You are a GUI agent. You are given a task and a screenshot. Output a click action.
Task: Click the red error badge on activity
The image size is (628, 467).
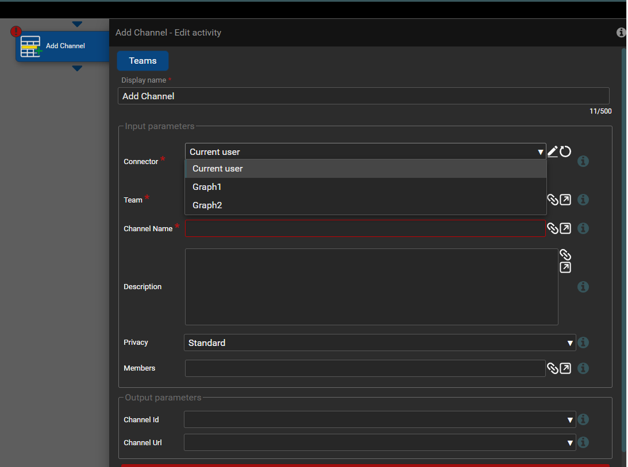point(16,32)
